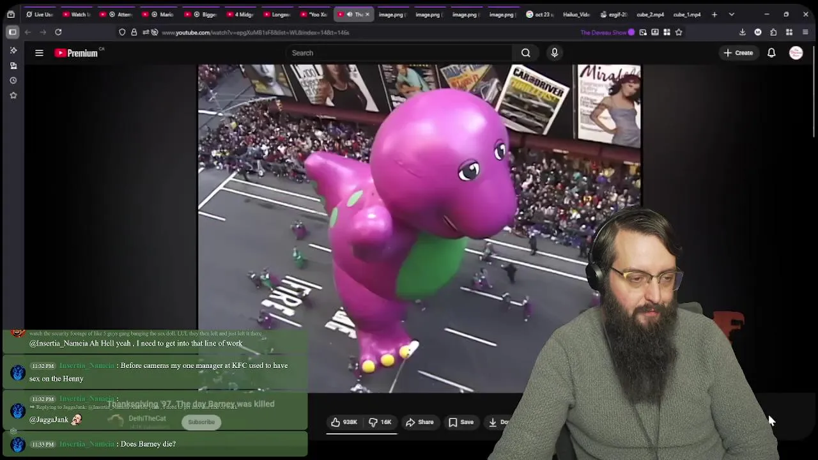Switch to the 'Mario' YouTube tab
The width and height of the screenshot is (818, 460).
158,14
